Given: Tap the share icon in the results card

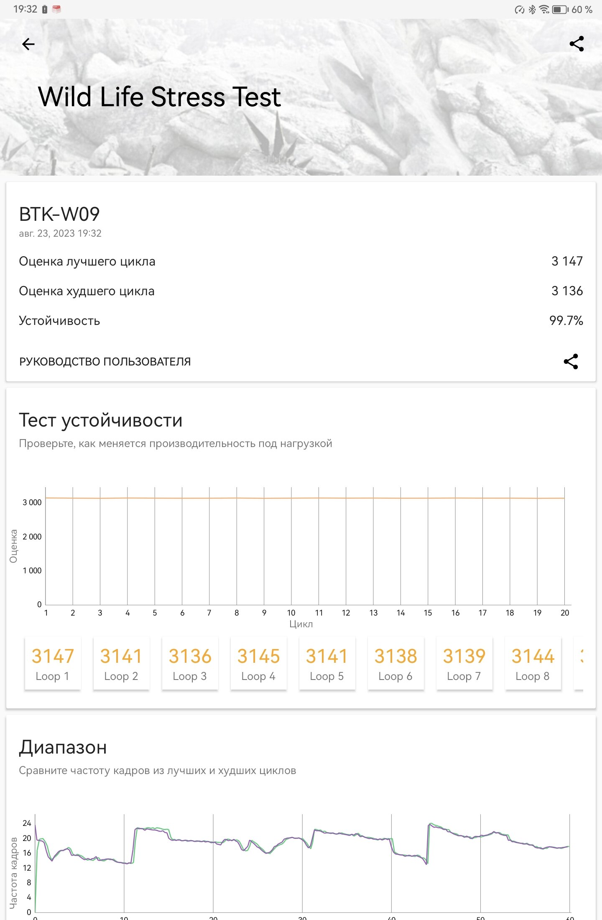Looking at the screenshot, I should 571,361.
